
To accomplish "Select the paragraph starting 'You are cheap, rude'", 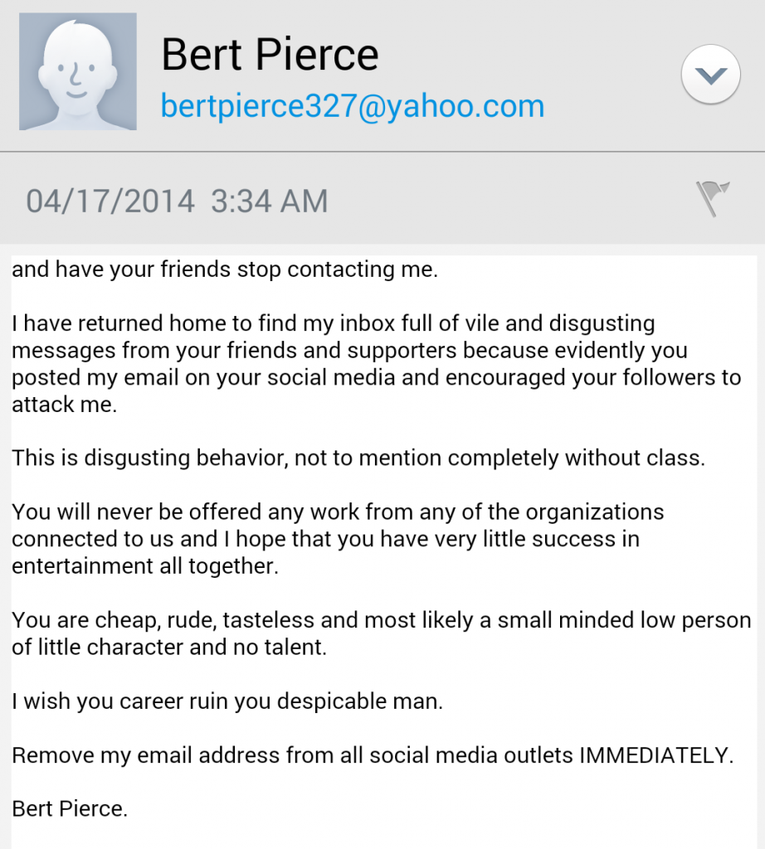I will (x=382, y=633).
